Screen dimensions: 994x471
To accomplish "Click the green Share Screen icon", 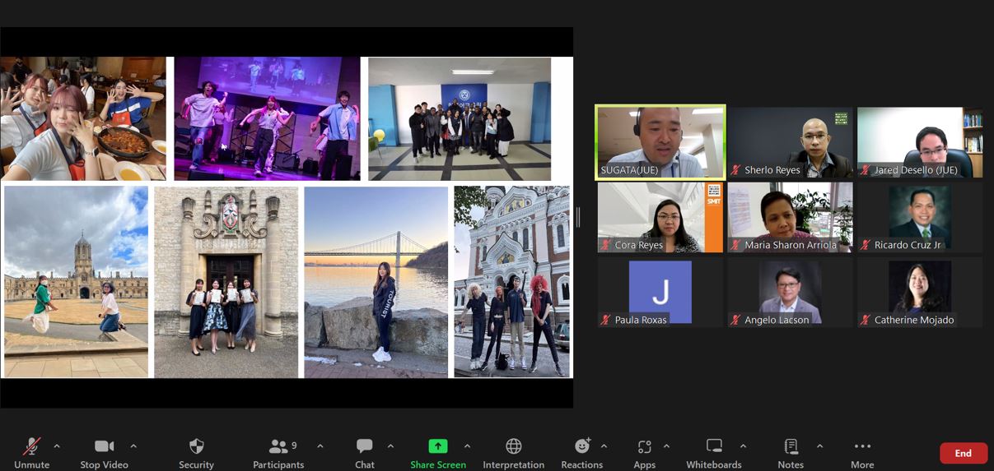I will (x=438, y=446).
